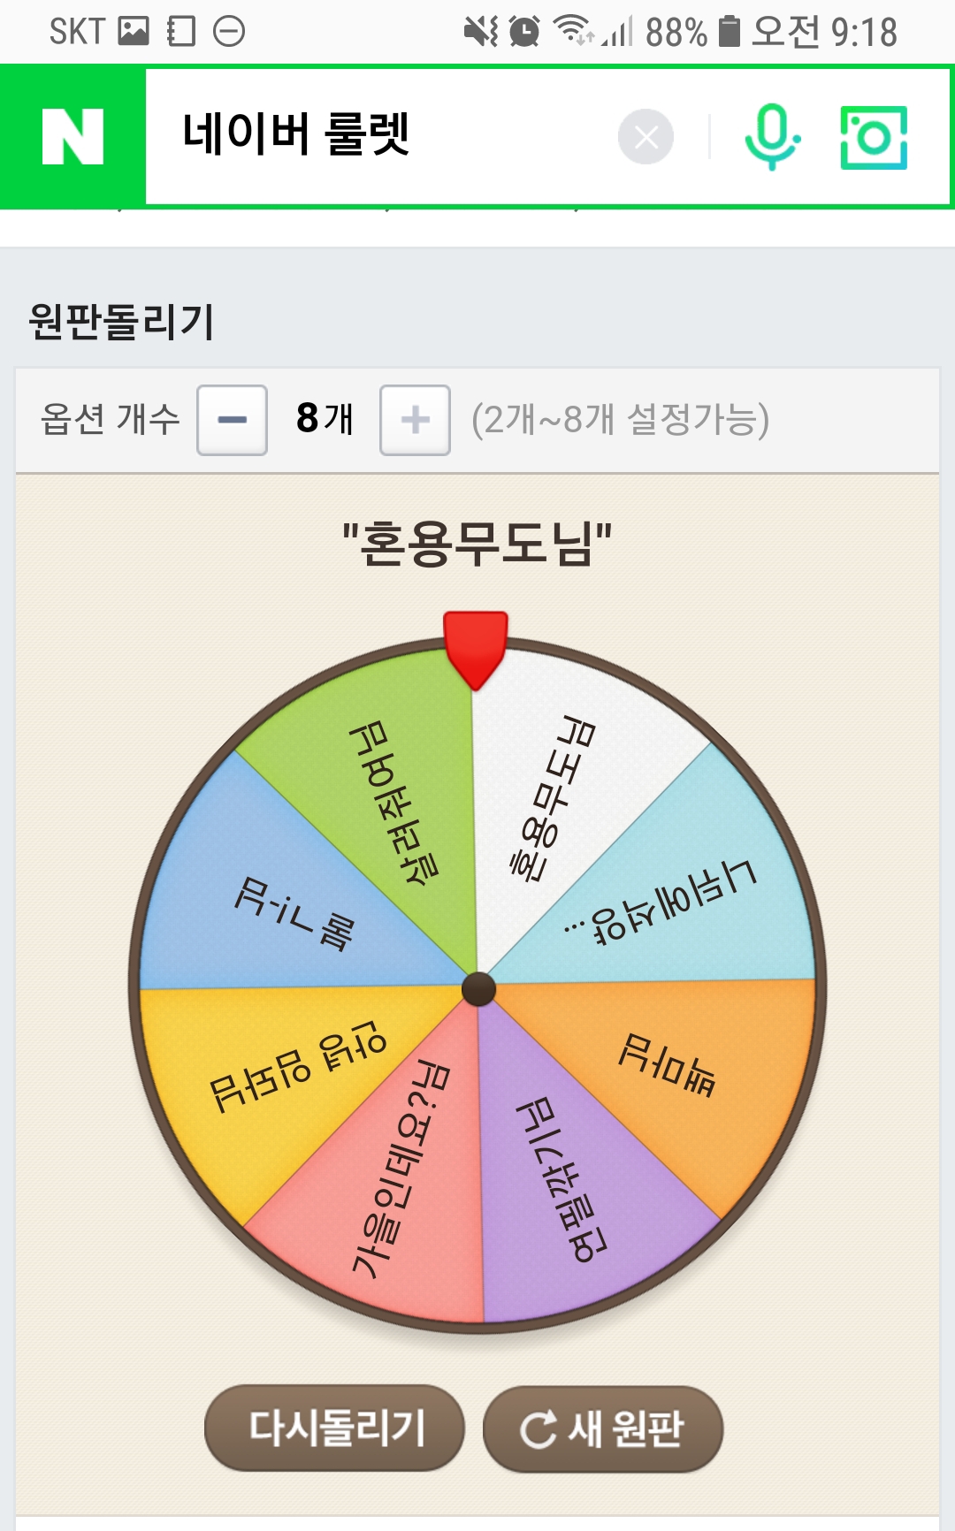Start voice search with microphone icon
955x1531 pixels.
pos(772,137)
